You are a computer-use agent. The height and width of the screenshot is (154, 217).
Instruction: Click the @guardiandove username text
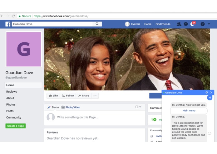[x=16, y=78]
